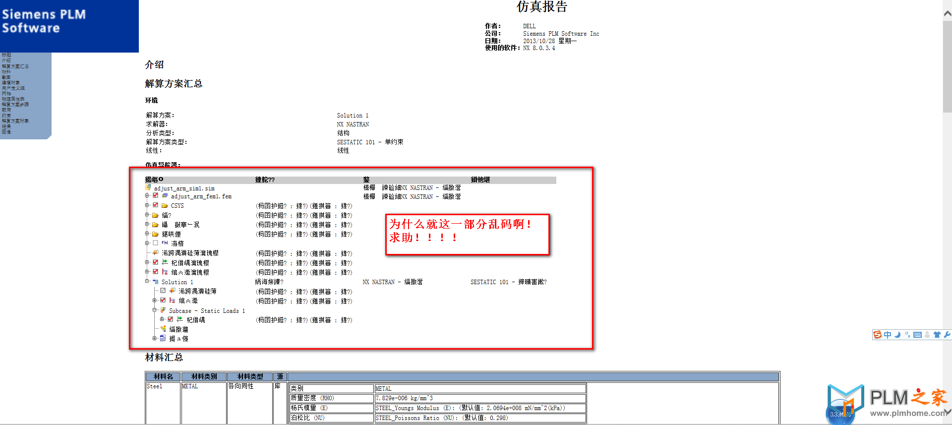Expand the CSYS node
This screenshot has height=425, width=952.
coord(147,205)
